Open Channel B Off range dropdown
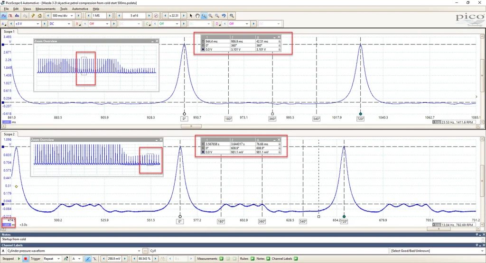This screenshot has height=263, width=486. [107, 24]
